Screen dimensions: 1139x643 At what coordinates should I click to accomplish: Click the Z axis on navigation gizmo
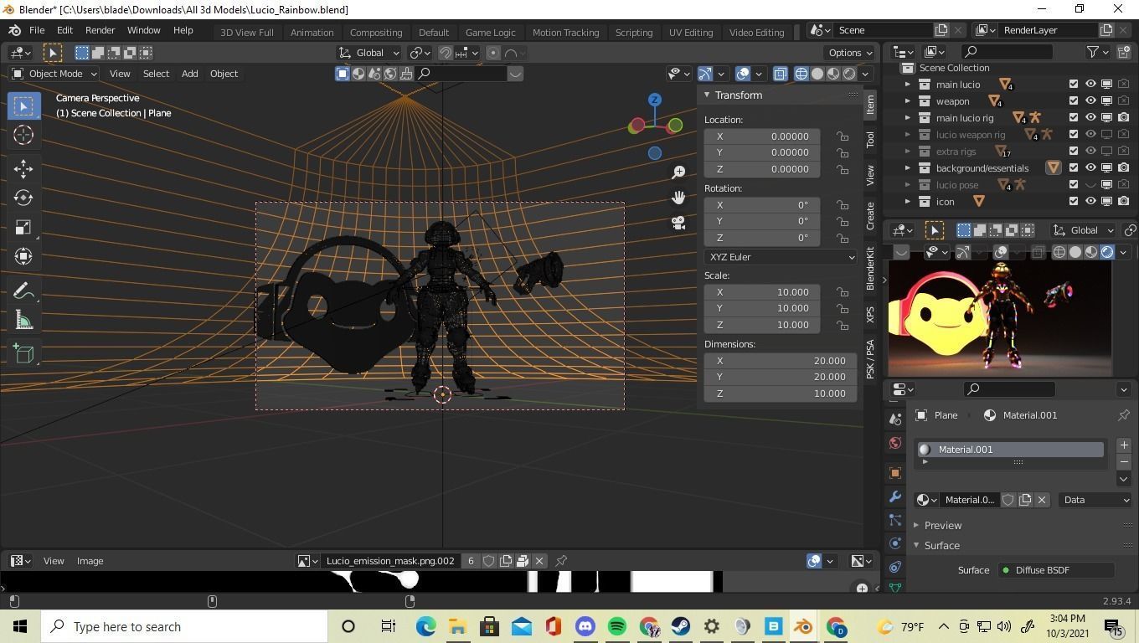click(655, 100)
